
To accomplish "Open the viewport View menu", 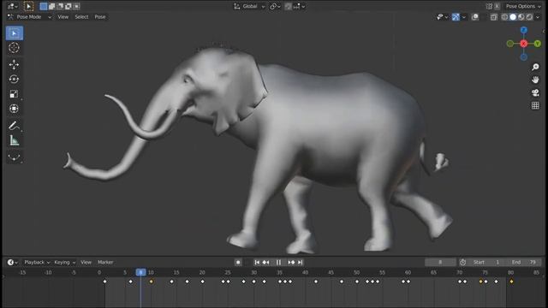I will pyautogui.click(x=63, y=17).
